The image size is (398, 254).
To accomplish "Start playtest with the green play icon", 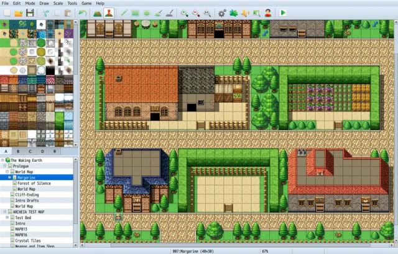I will click(284, 12).
